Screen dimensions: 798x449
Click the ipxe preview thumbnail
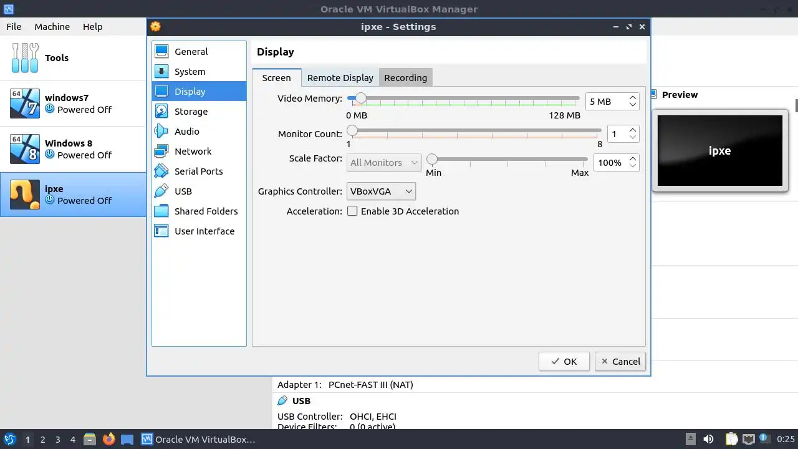click(x=719, y=150)
